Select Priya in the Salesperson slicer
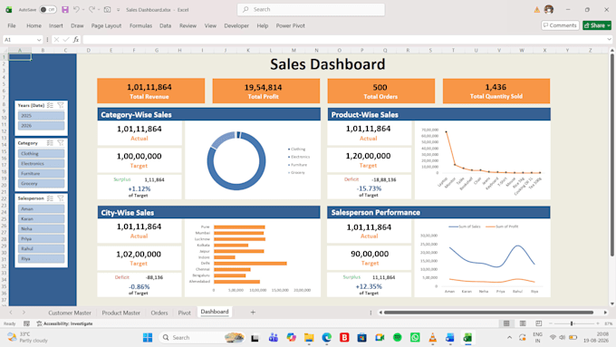This screenshot has width=616, height=347. (41, 239)
